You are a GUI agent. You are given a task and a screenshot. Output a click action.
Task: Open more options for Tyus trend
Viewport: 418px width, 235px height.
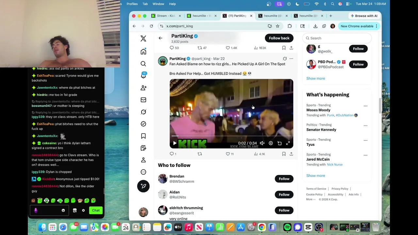click(x=365, y=140)
